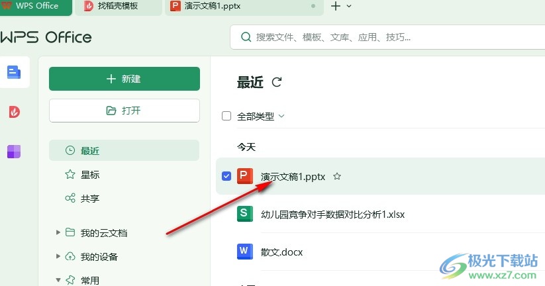The width and height of the screenshot is (545, 286).
Task: Expand the 我的设备 tree node
Action: point(58,256)
